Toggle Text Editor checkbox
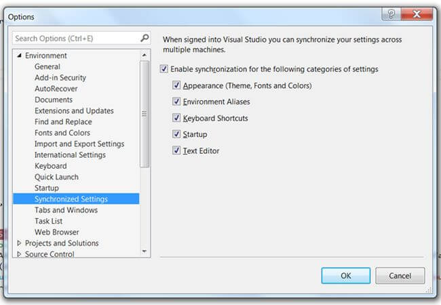This screenshot has height=305, width=441. pos(176,151)
